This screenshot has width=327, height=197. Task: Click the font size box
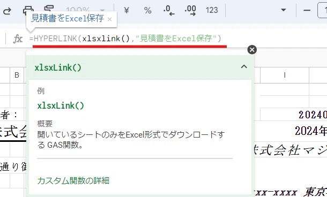(x=322, y=10)
